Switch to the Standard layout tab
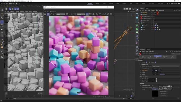 (90, 4)
